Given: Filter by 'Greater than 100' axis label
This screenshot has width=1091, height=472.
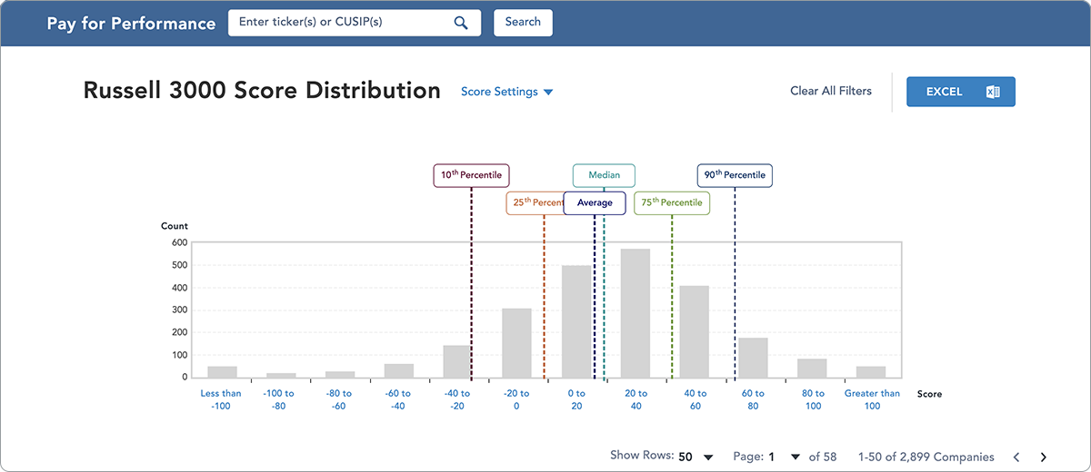Looking at the screenshot, I should (x=872, y=399).
